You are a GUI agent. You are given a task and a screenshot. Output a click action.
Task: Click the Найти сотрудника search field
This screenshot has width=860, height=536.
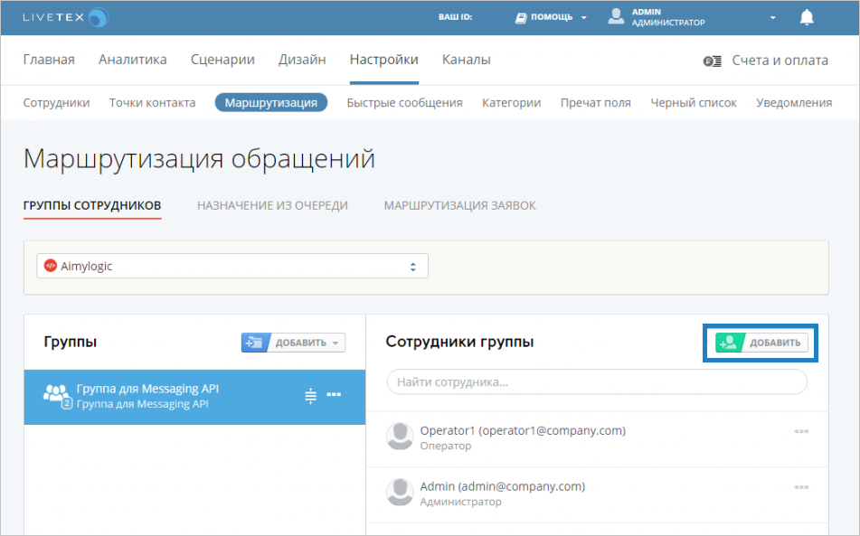596,382
